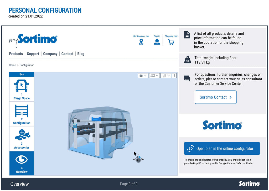Open the Contact menu
Image resolution: width=269 pixels, height=191 pixels.
pos(68,54)
